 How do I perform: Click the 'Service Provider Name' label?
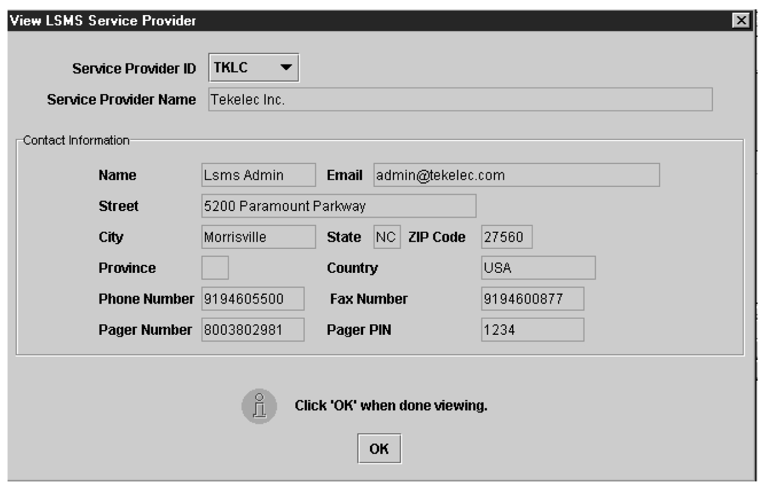click(x=121, y=99)
